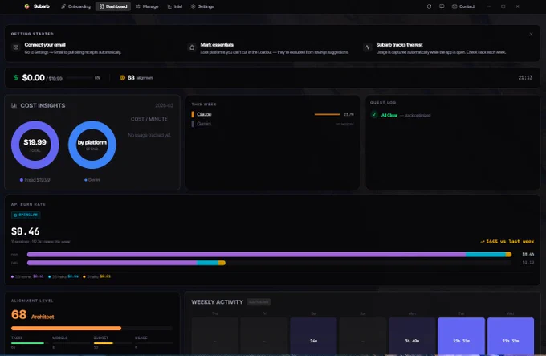Select the Monday 3h 40m activity tile
The width and height of the screenshot is (546, 356).
[412, 337]
